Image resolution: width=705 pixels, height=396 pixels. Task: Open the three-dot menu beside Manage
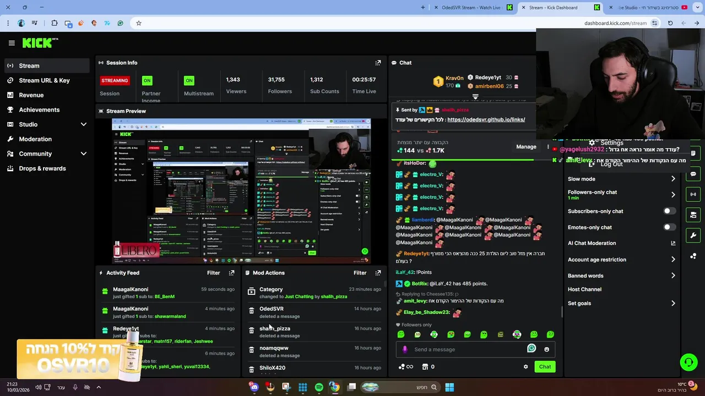pyautogui.click(x=548, y=147)
